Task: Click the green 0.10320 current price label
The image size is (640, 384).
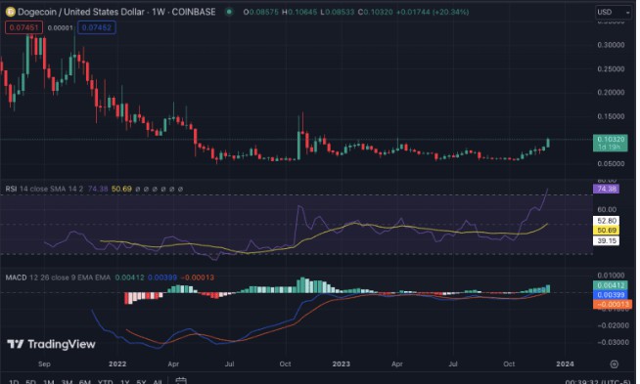Action: [611, 143]
